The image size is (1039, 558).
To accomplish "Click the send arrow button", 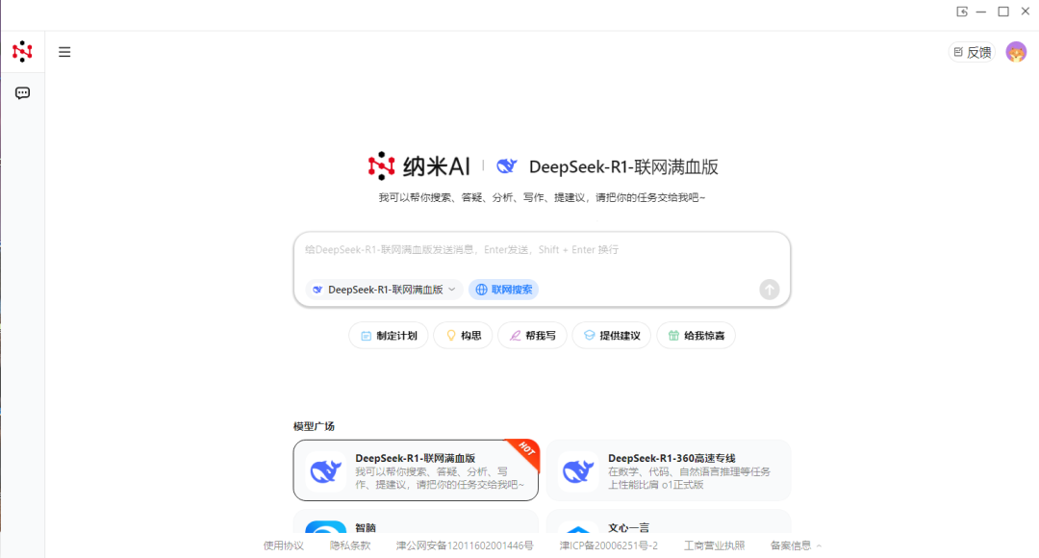I will tap(770, 290).
